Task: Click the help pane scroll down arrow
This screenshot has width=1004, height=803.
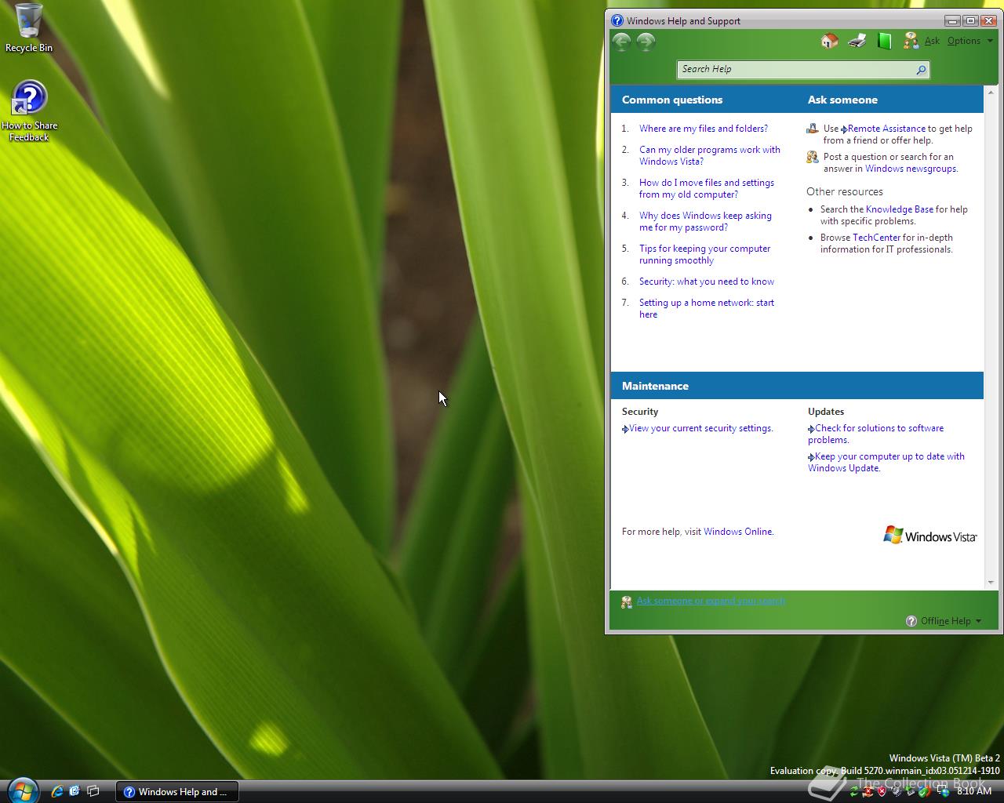Action: (x=991, y=582)
